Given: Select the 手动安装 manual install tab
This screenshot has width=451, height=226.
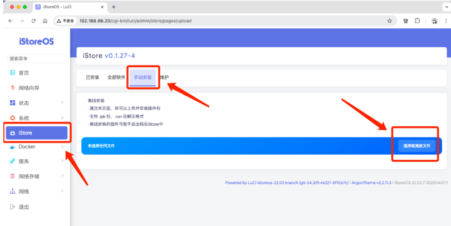Looking at the screenshot, I should (x=143, y=77).
